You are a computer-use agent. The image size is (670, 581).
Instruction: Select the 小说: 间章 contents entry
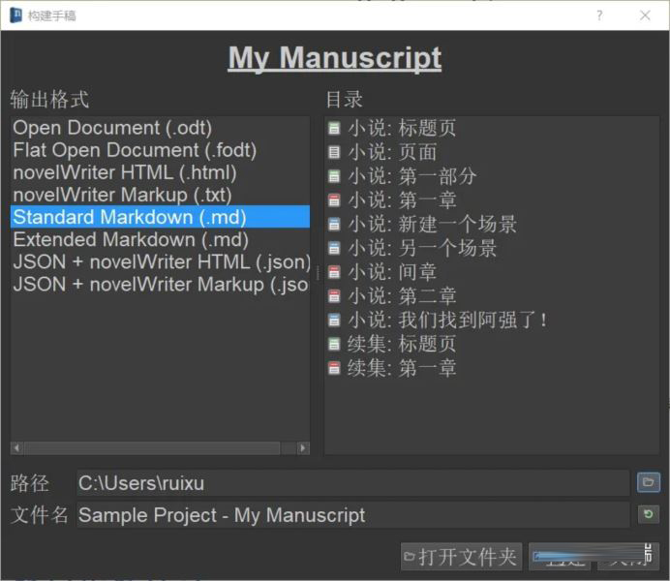coord(492,272)
